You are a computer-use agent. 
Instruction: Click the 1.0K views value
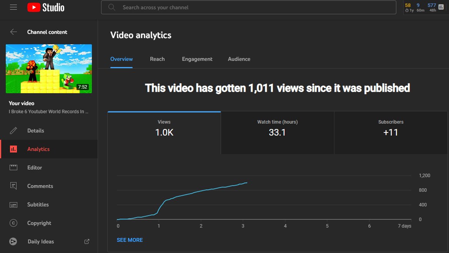coord(164,132)
